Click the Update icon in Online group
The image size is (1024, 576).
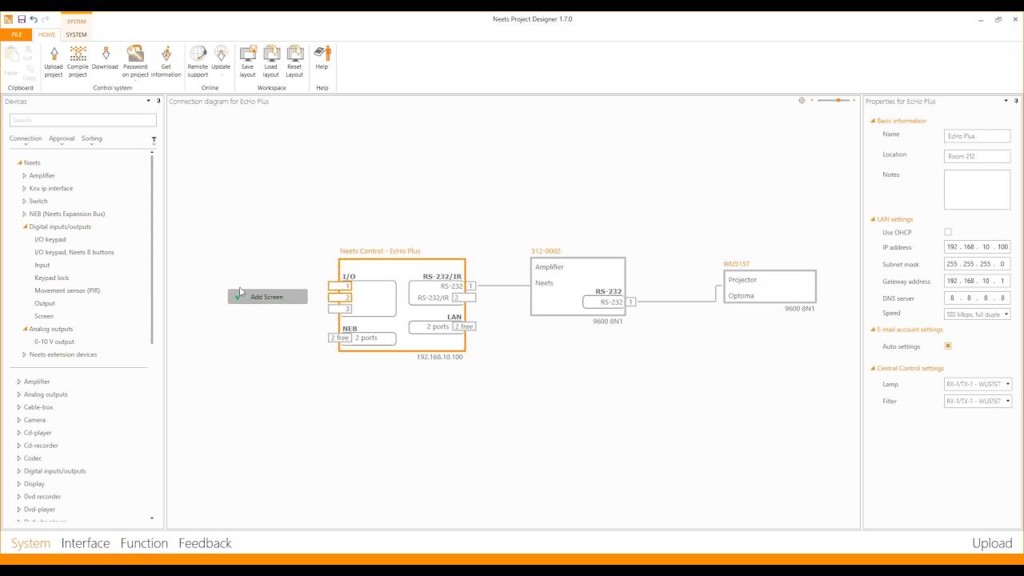pyautogui.click(x=221, y=55)
